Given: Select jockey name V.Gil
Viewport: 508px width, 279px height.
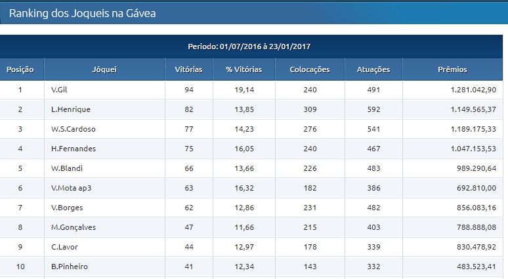Looking at the screenshot, I should [59, 90].
